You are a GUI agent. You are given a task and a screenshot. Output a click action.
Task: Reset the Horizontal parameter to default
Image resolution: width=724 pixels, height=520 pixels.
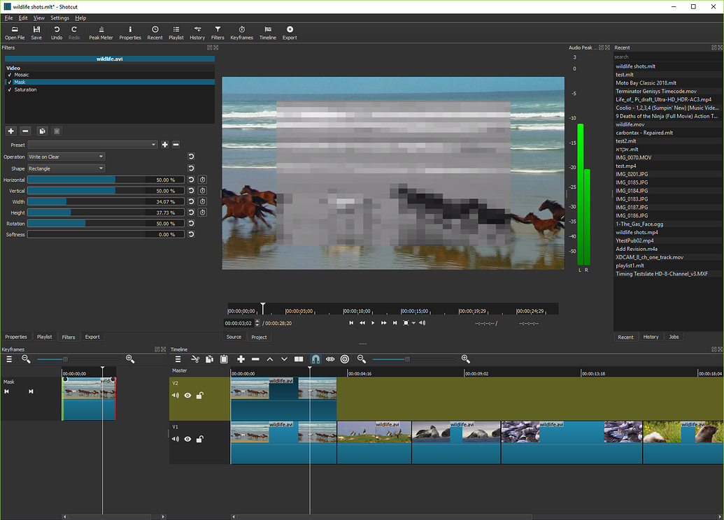click(x=191, y=180)
